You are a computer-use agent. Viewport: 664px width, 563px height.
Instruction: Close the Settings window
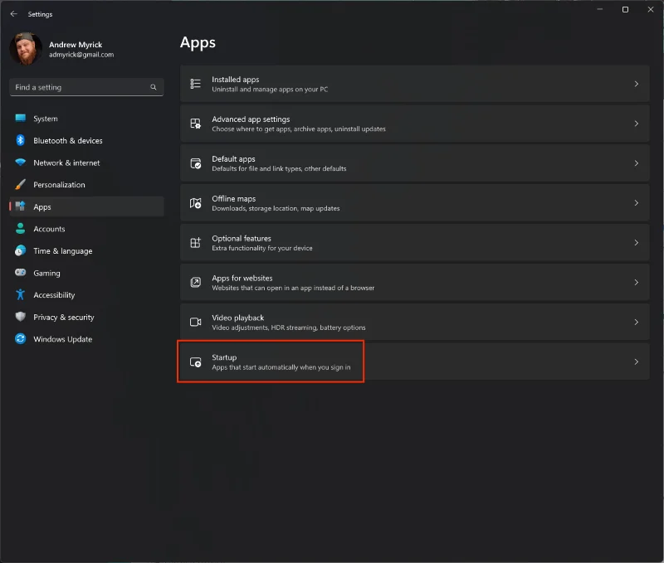click(651, 9)
